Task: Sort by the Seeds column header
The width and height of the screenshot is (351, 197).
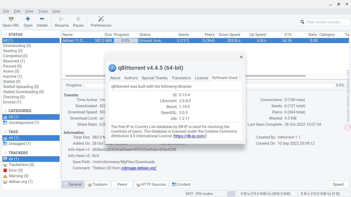Action: pyautogui.click(x=177, y=35)
